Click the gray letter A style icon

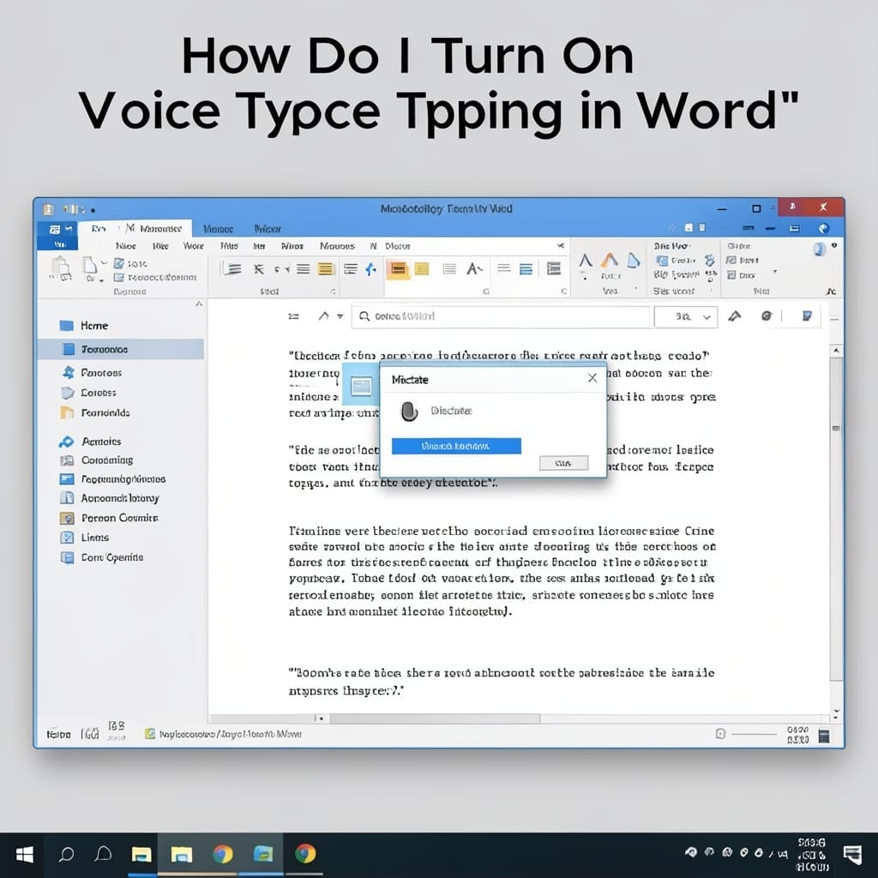[x=586, y=261]
